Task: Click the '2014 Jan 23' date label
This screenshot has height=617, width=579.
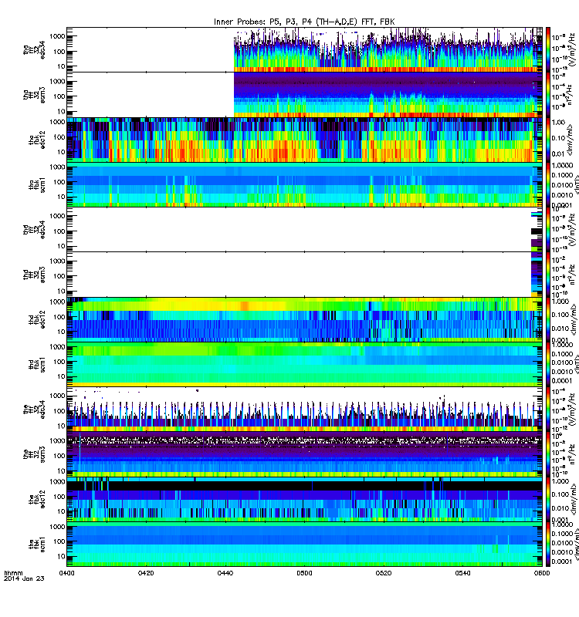Action: 24,578
